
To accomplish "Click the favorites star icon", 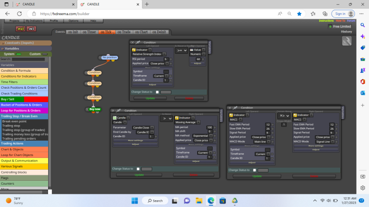I will pos(299,14).
